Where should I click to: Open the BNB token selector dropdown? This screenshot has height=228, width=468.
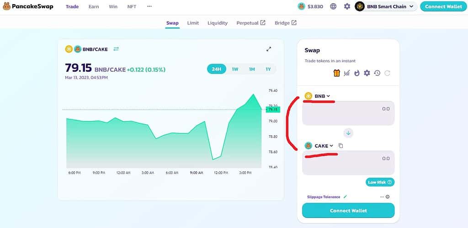317,96
